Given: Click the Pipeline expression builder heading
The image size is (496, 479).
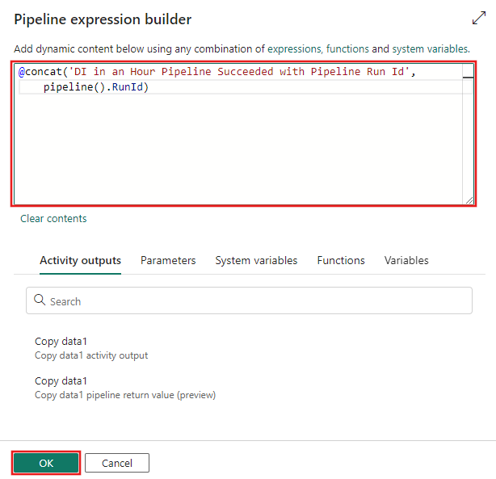Looking at the screenshot, I should [x=103, y=19].
